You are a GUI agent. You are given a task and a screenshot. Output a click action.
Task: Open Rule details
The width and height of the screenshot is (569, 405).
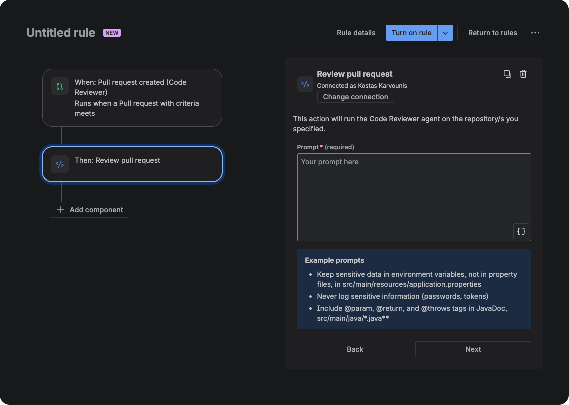tap(356, 33)
